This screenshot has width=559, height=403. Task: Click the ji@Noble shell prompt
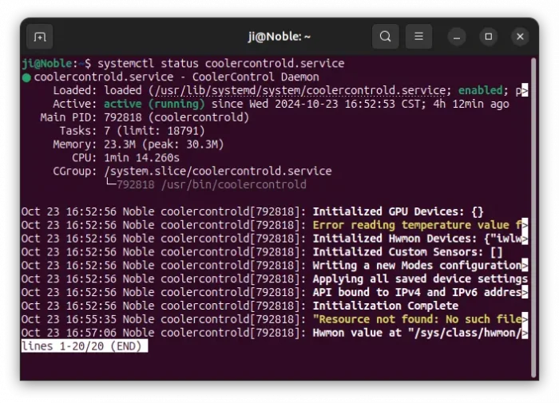click(x=57, y=64)
